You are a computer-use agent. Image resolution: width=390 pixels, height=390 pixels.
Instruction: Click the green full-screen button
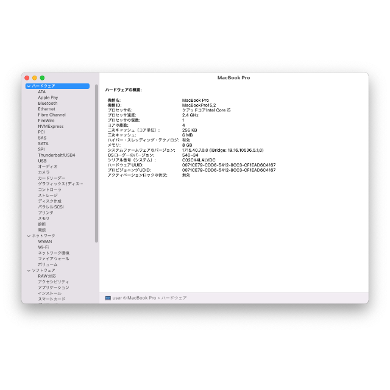pos(42,78)
